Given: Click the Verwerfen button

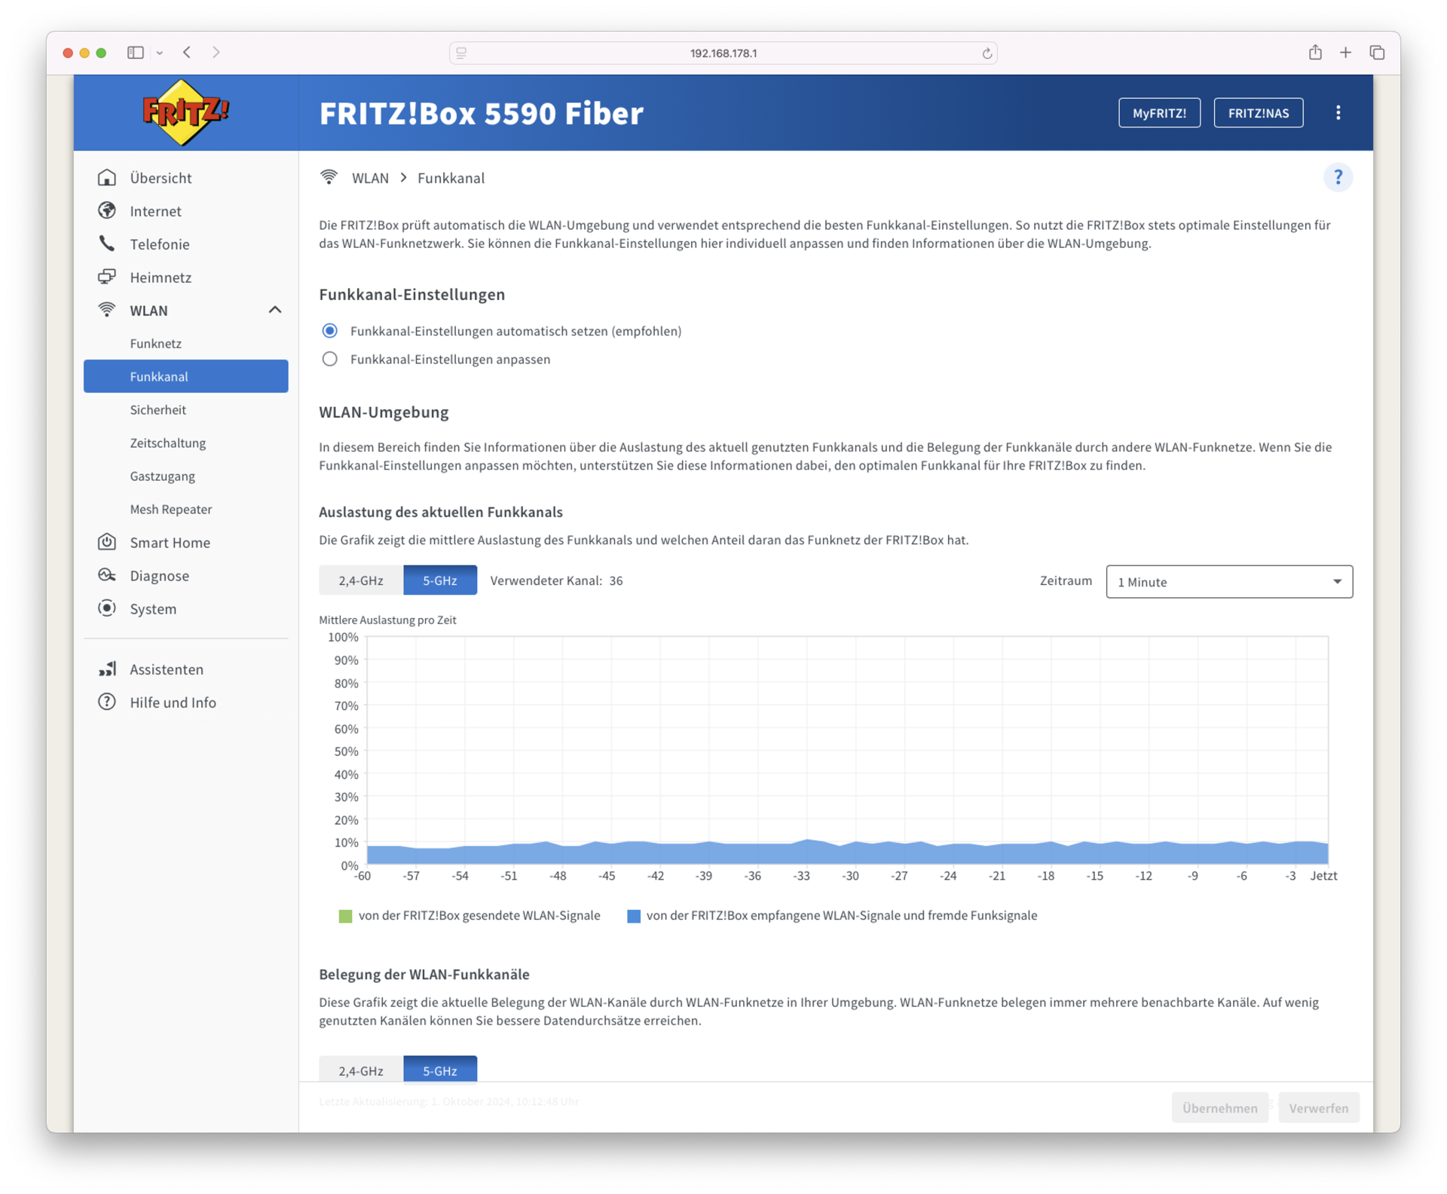Looking at the screenshot, I should pos(1318,1107).
